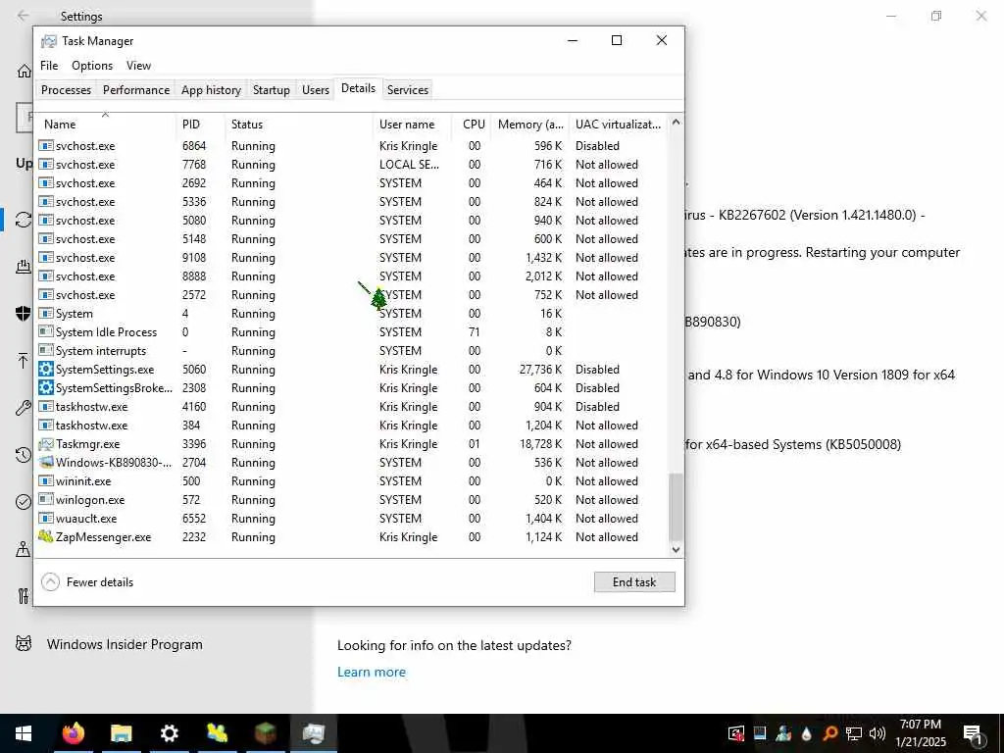The height and width of the screenshot is (753, 1004).
Task: Open Recovery history icon in Settings sidebar
Action: (24, 455)
